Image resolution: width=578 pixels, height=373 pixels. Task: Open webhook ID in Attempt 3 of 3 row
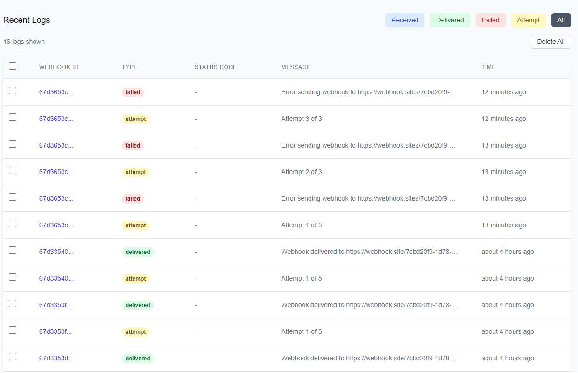point(56,119)
